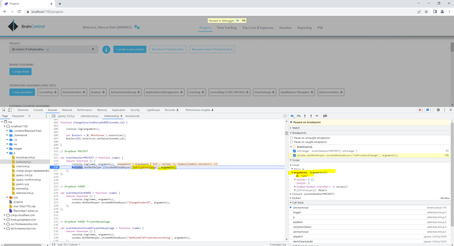Enable Pause on caught exceptions
The width and height of the screenshot is (454, 246).
pyautogui.click(x=291, y=142)
